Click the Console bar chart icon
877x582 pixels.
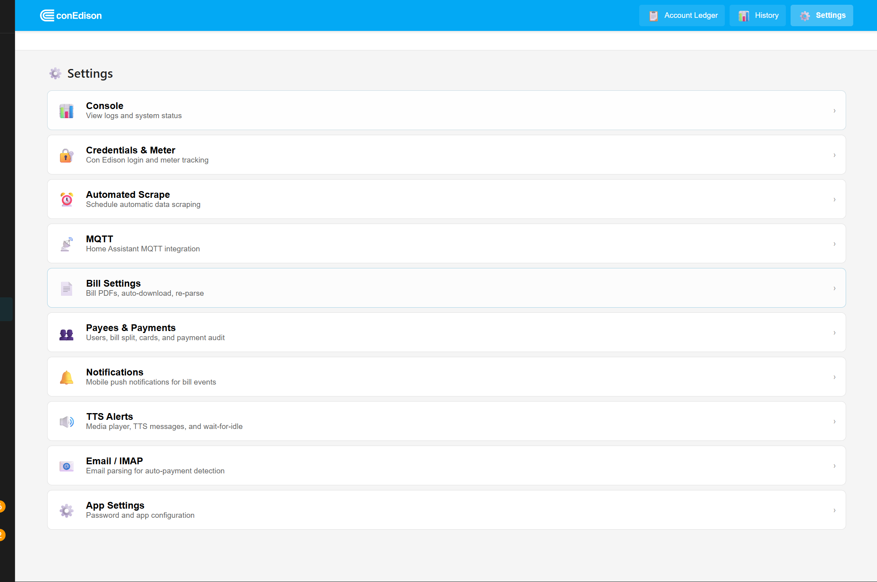point(67,111)
